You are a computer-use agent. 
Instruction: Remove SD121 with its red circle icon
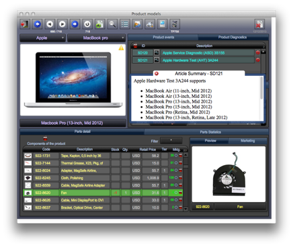(258, 60)
